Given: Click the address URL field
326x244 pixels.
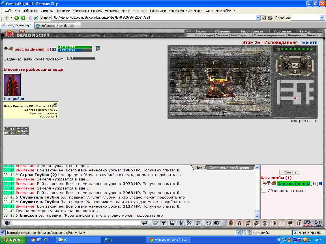Looking at the screenshot, I should click(154, 18).
